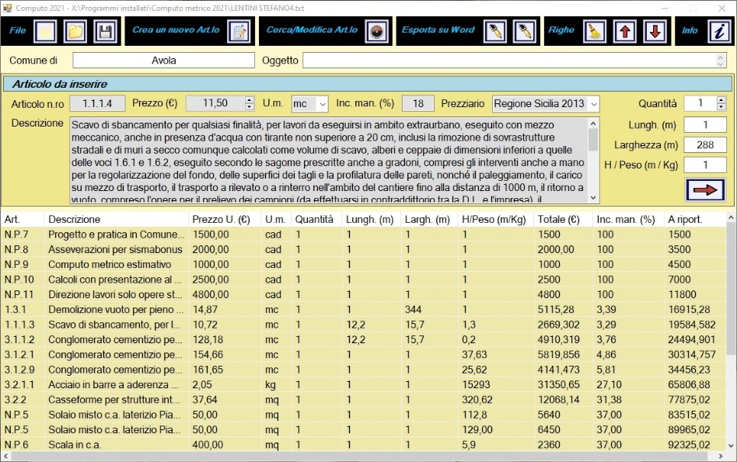Viewport: 737px width, 462px height.
Task: Select article 3.1.1.2 in the table
Action: point(363,339)
